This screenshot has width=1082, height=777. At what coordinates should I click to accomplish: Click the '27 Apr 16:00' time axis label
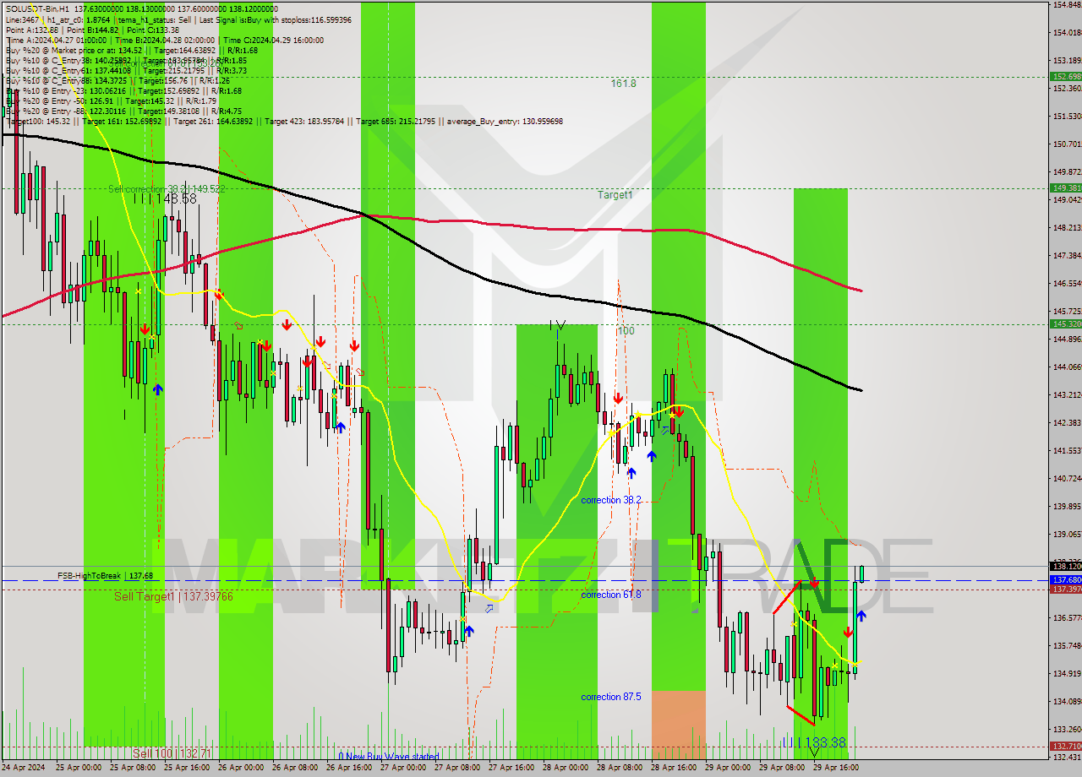(x=511, y=768)
